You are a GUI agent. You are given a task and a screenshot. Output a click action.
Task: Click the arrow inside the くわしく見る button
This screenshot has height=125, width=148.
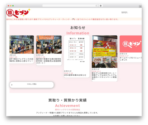pos(12,85)
